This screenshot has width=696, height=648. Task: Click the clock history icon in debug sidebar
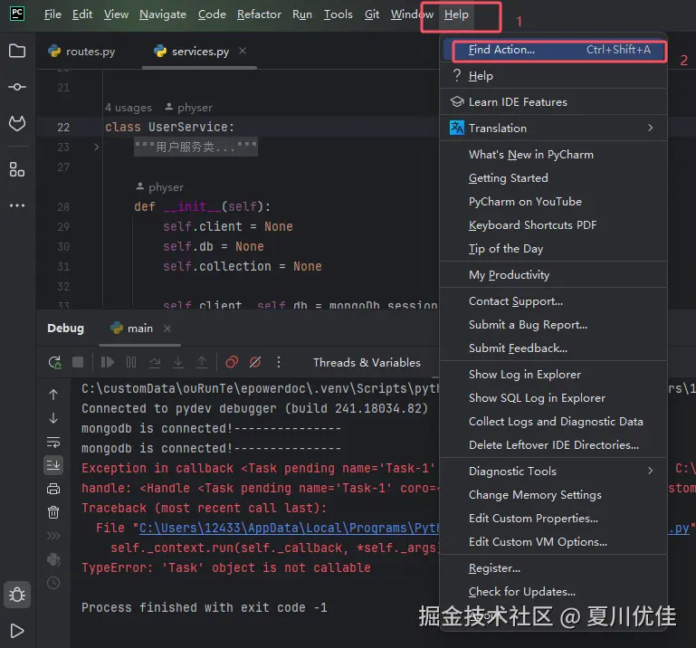53,583
